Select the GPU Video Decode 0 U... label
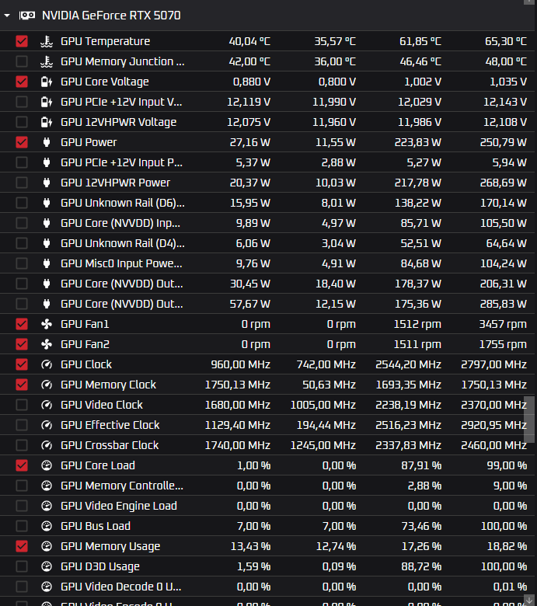The width and height of the screenshot is (537, 606). point(121,587)
